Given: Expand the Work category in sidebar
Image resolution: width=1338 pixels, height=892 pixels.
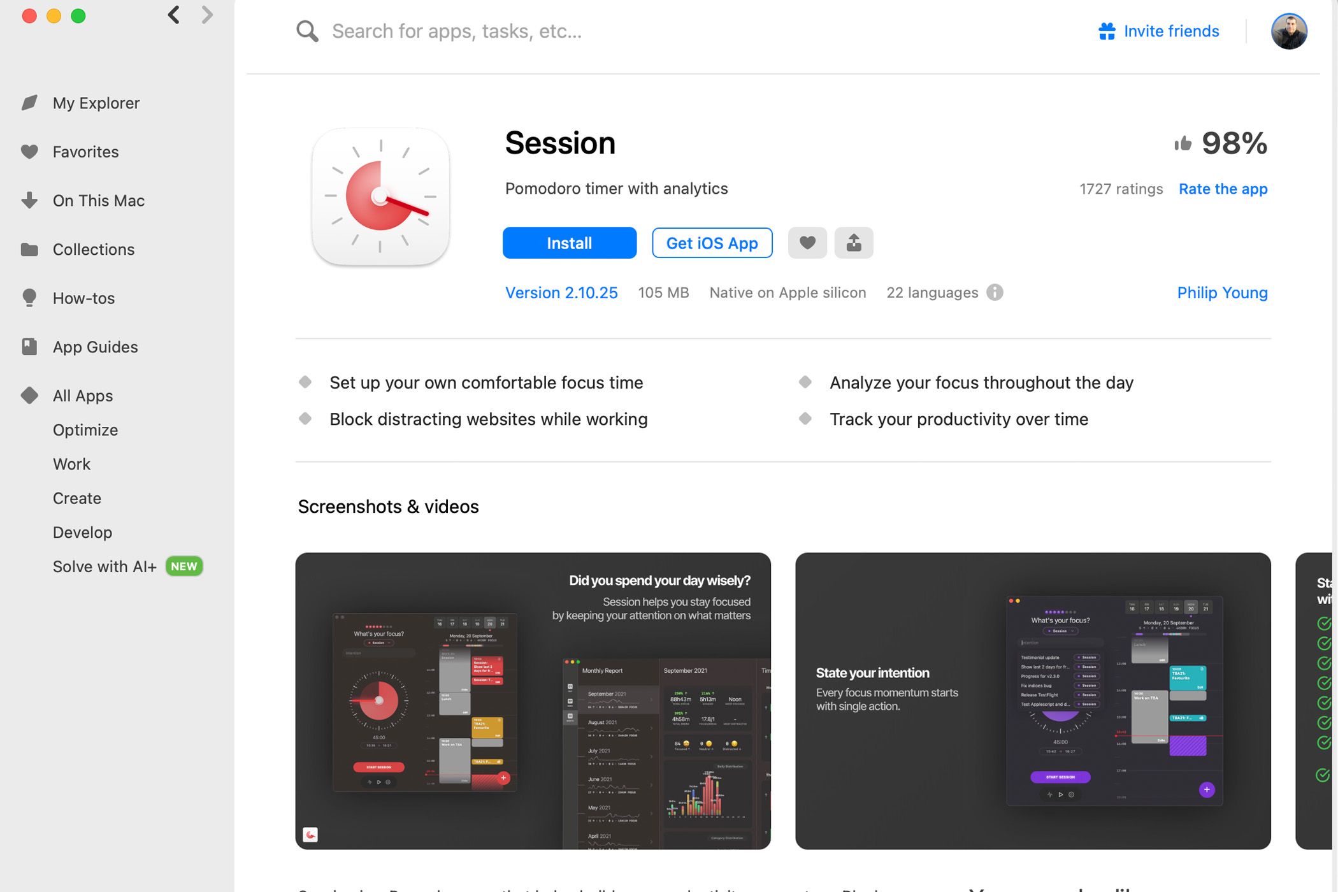Looking at the screenshot, I should click(71, 464).
